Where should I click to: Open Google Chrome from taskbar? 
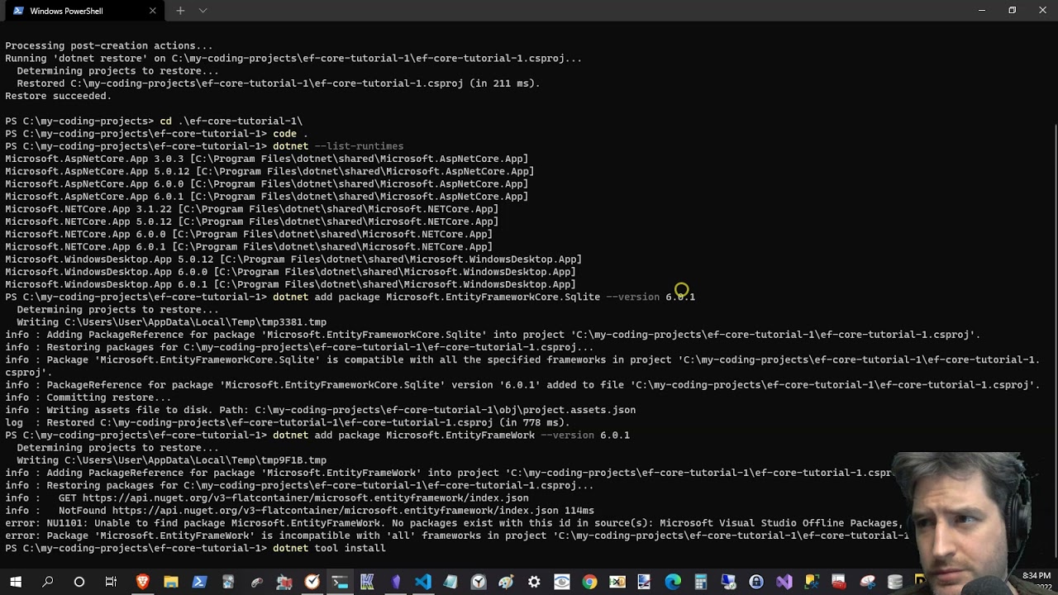[589, 582]
